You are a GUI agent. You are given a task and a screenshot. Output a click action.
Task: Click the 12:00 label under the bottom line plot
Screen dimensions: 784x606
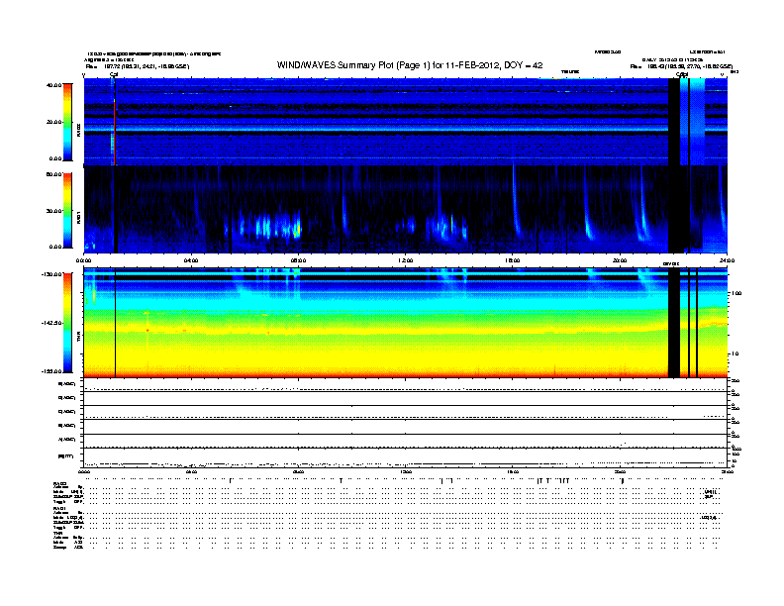click(405, 471)
